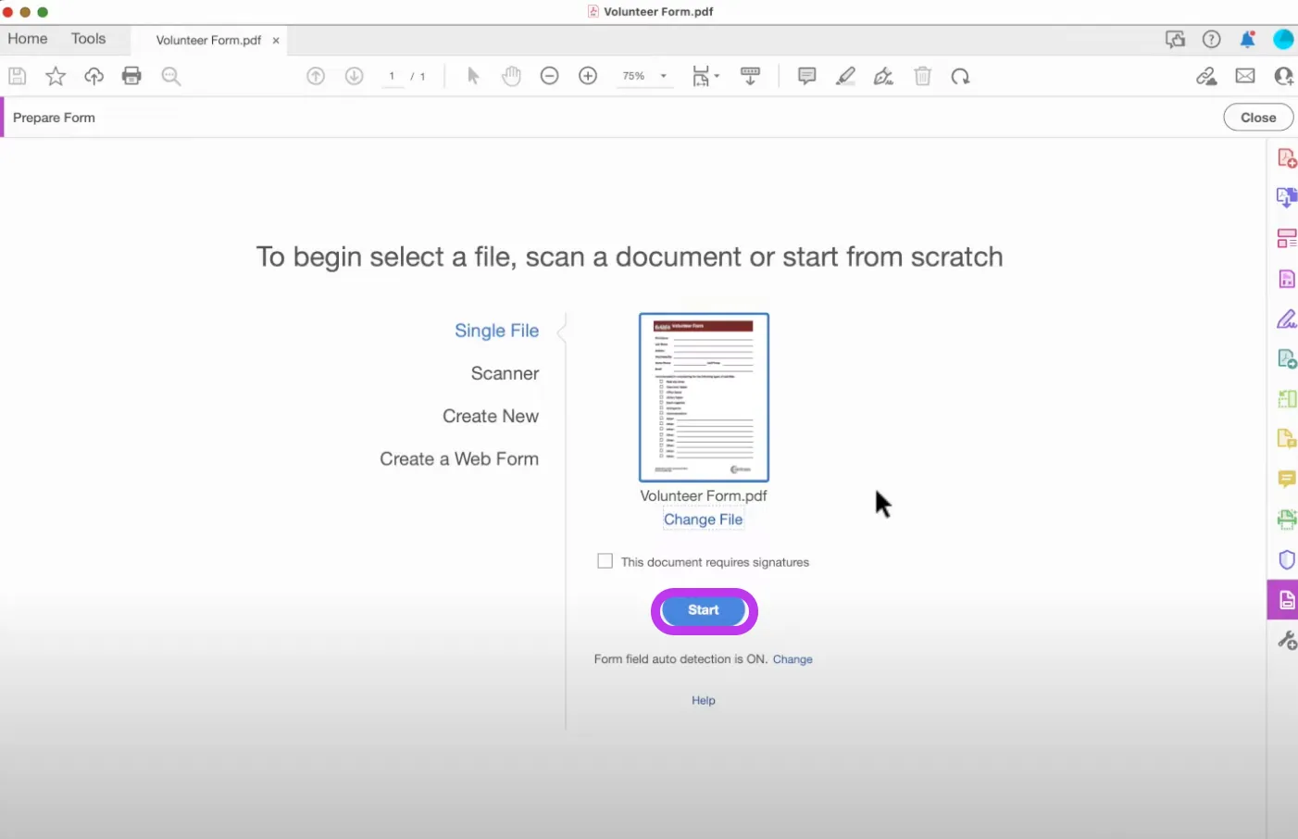Open the notifications bell
This screenshot has height=839, width=1298.
[x=1247, y=39]
